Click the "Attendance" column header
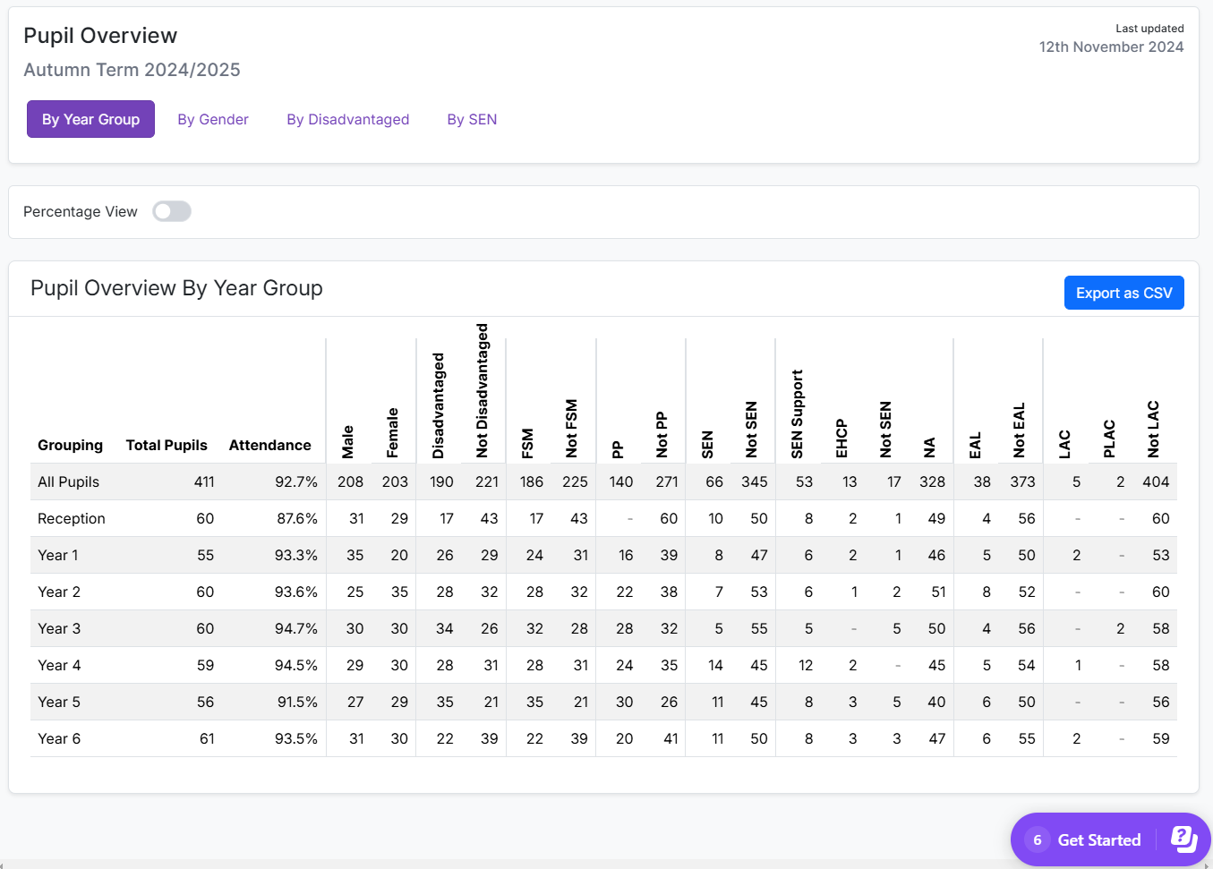 tap(270, 445)
